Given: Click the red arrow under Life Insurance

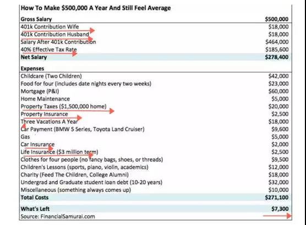Looking at the screenshot, I should tap(57, 156).
